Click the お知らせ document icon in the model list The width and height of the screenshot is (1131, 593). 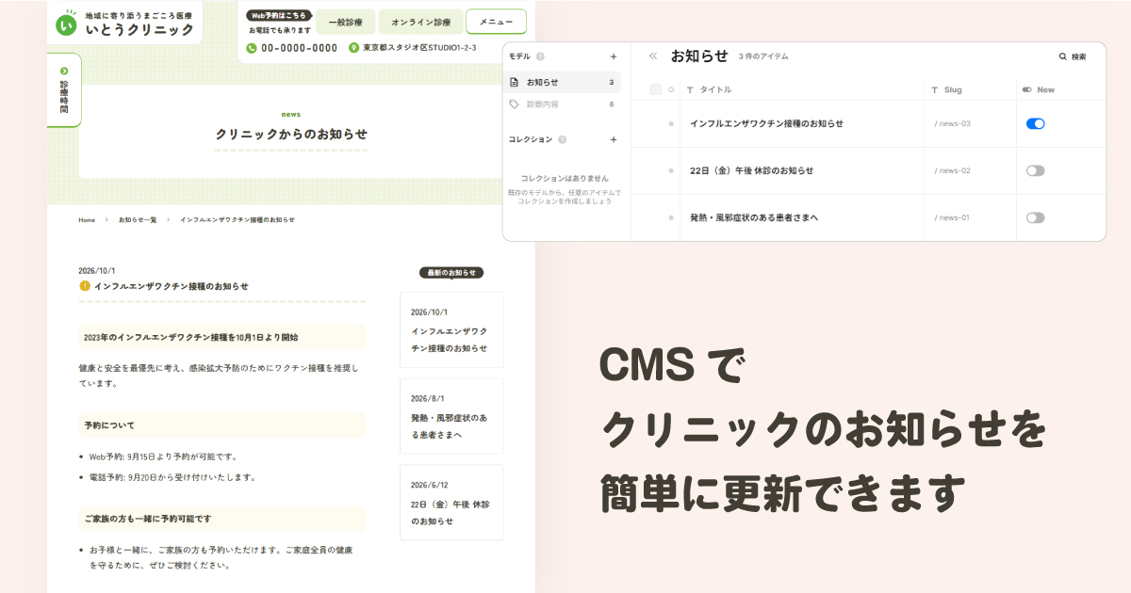coord(514,82)
